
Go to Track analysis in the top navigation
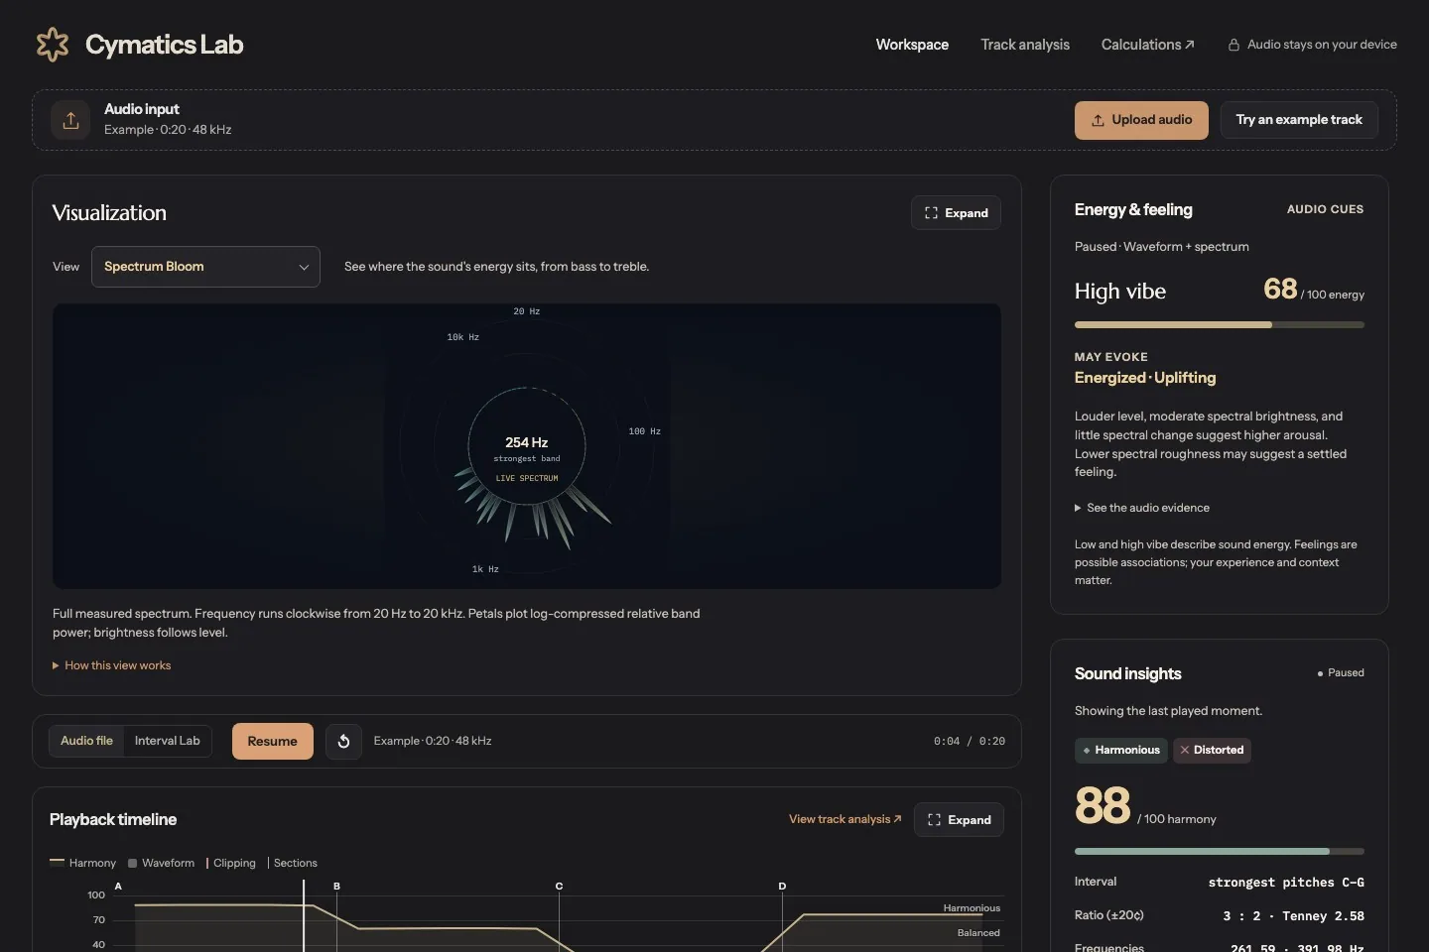pyautogui.click(x=1025, y=45)
